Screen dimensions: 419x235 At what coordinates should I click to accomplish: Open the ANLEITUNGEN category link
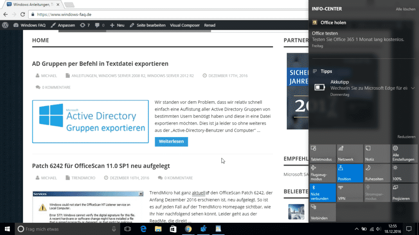tap(84, 75)
